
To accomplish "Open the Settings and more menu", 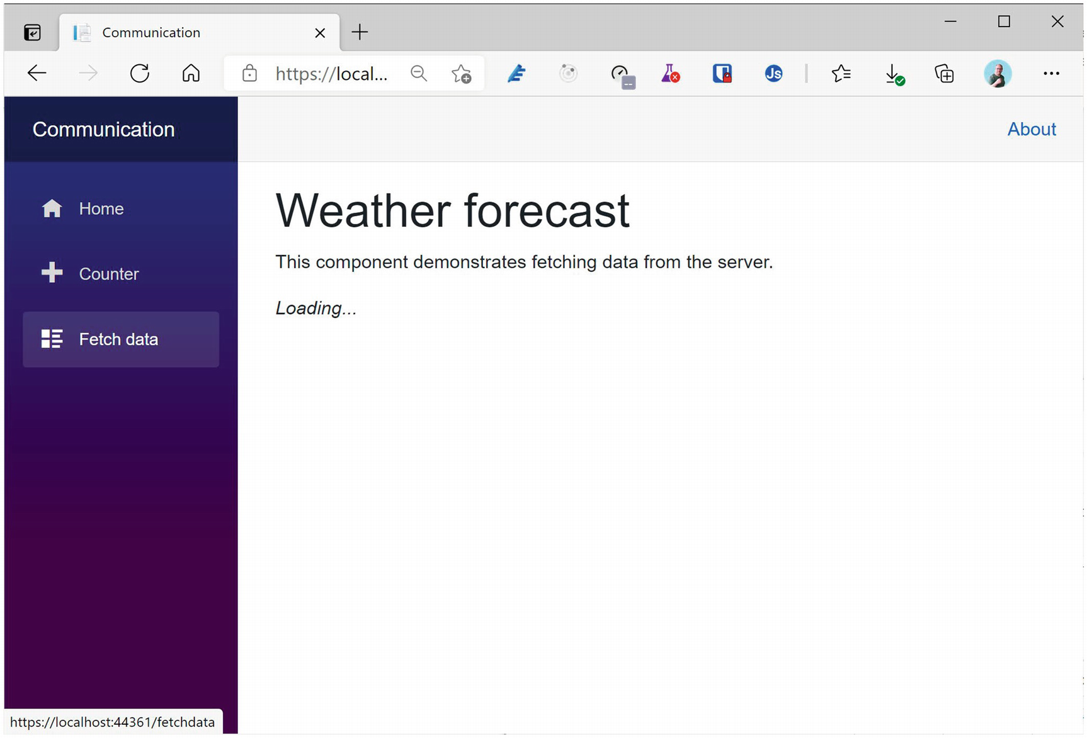I will click(x=1051, y=74).
